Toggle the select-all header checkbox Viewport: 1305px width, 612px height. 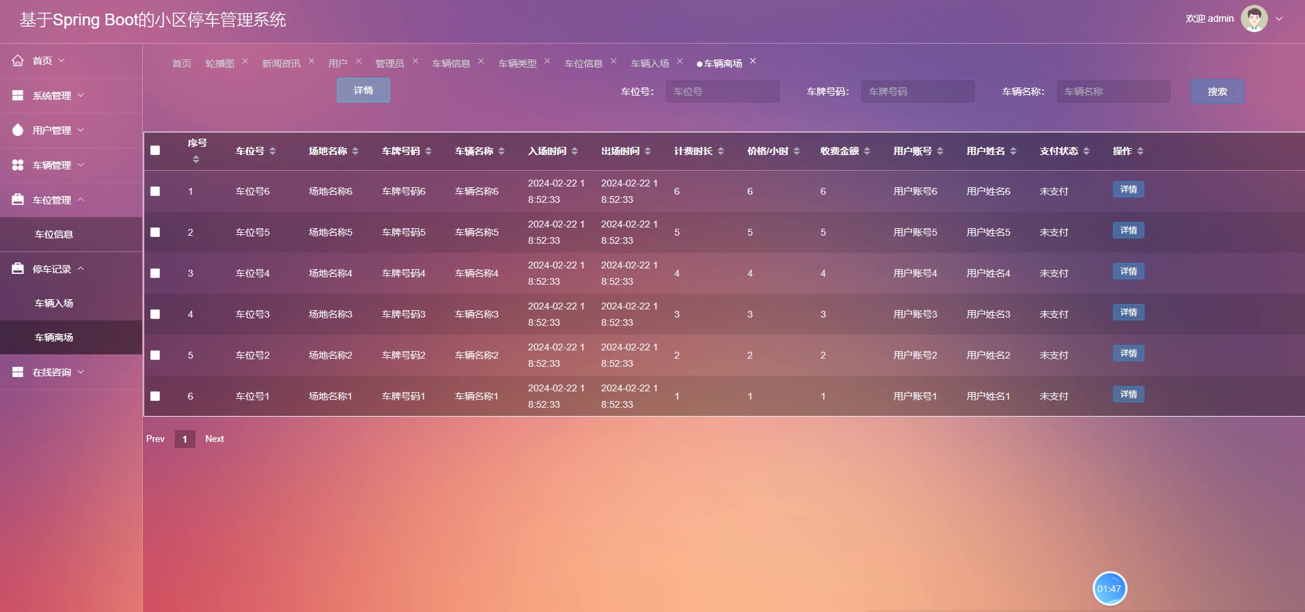click(155, 150)
